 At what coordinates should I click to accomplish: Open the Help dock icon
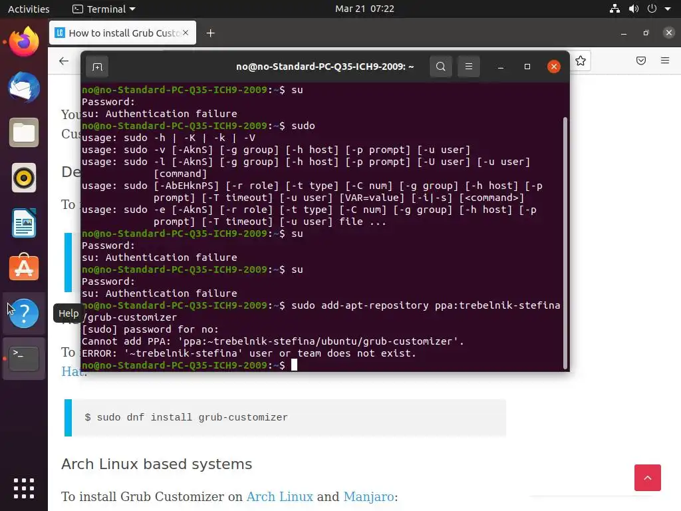[24, 313]
